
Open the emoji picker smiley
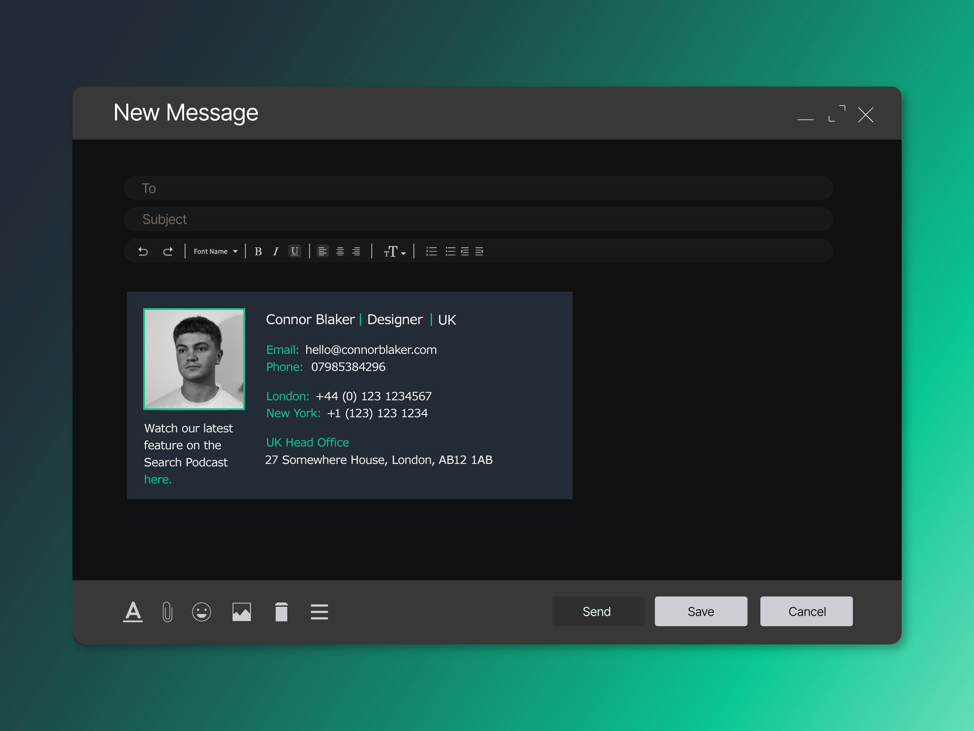point(202,612)
